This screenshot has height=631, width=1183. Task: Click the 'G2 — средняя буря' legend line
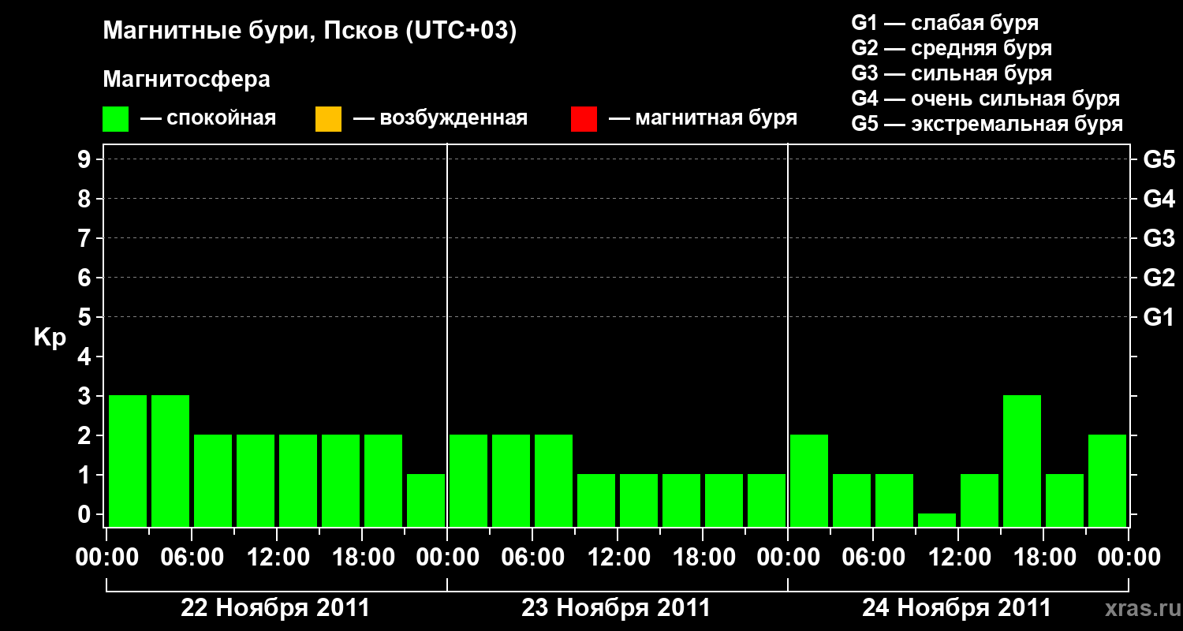click(x=952, y=48)
